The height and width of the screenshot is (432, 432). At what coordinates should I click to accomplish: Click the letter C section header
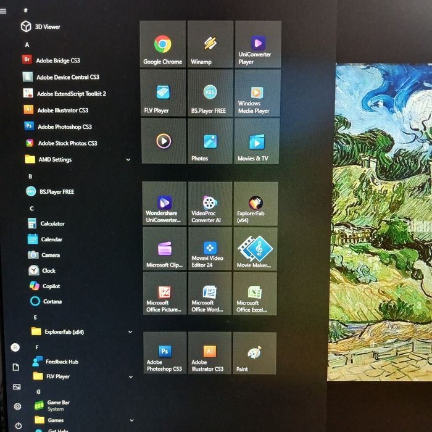pos(31,209)
